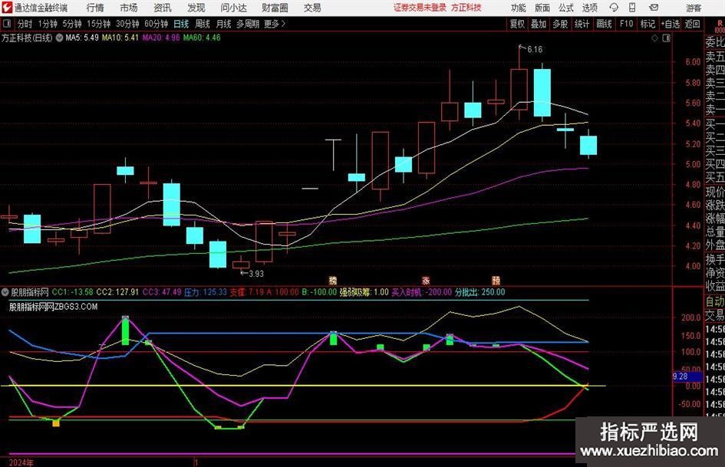Viewport: 725px width, 467px height.
Task: Select the 日线 daily chart tab
Action: click(x=181, y=24)
